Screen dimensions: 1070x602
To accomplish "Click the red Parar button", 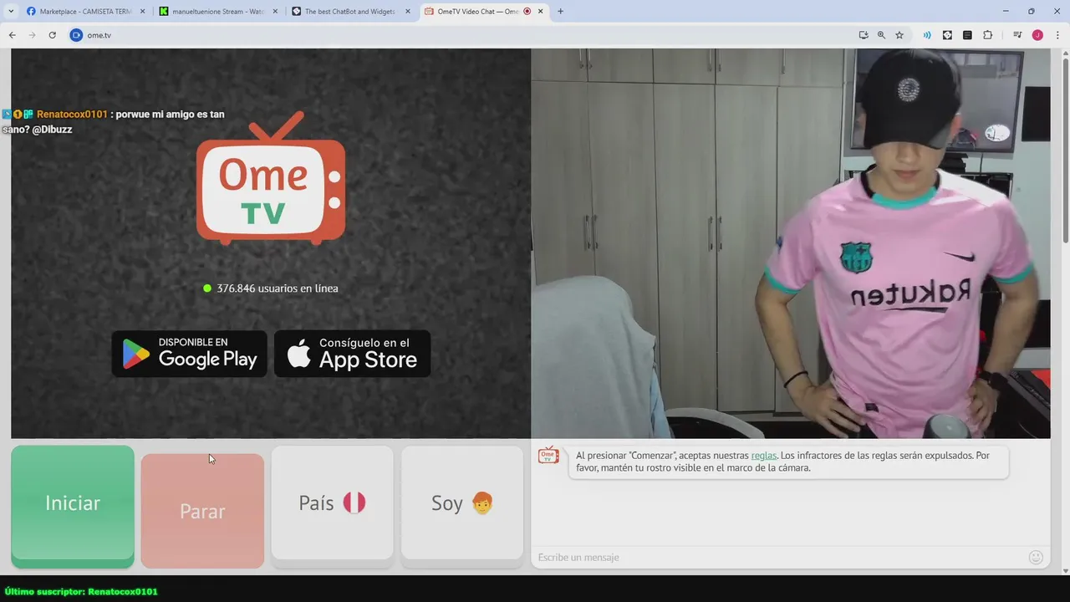I will 202,511.
